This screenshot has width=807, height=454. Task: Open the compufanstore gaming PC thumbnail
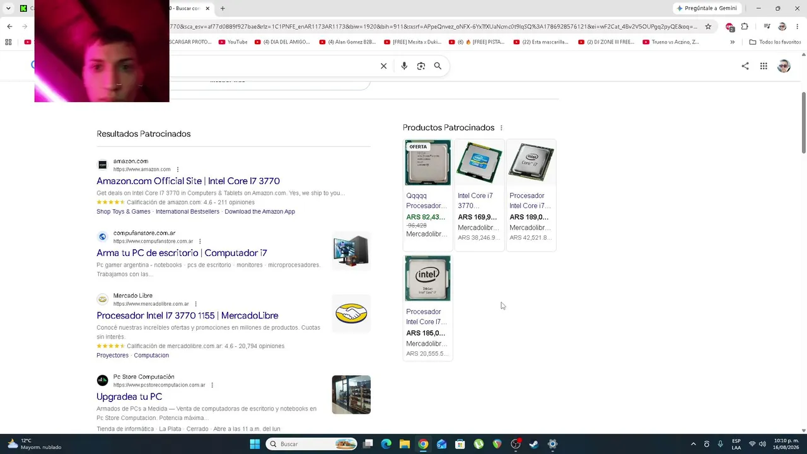[351, 251]
